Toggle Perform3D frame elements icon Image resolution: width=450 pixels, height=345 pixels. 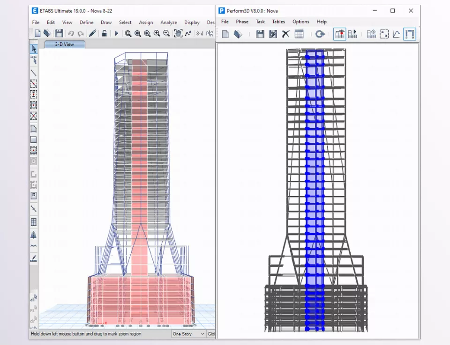(x=410, y=34)
